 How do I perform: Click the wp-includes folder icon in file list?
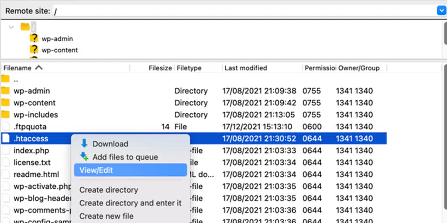click(x=5, y=115)
